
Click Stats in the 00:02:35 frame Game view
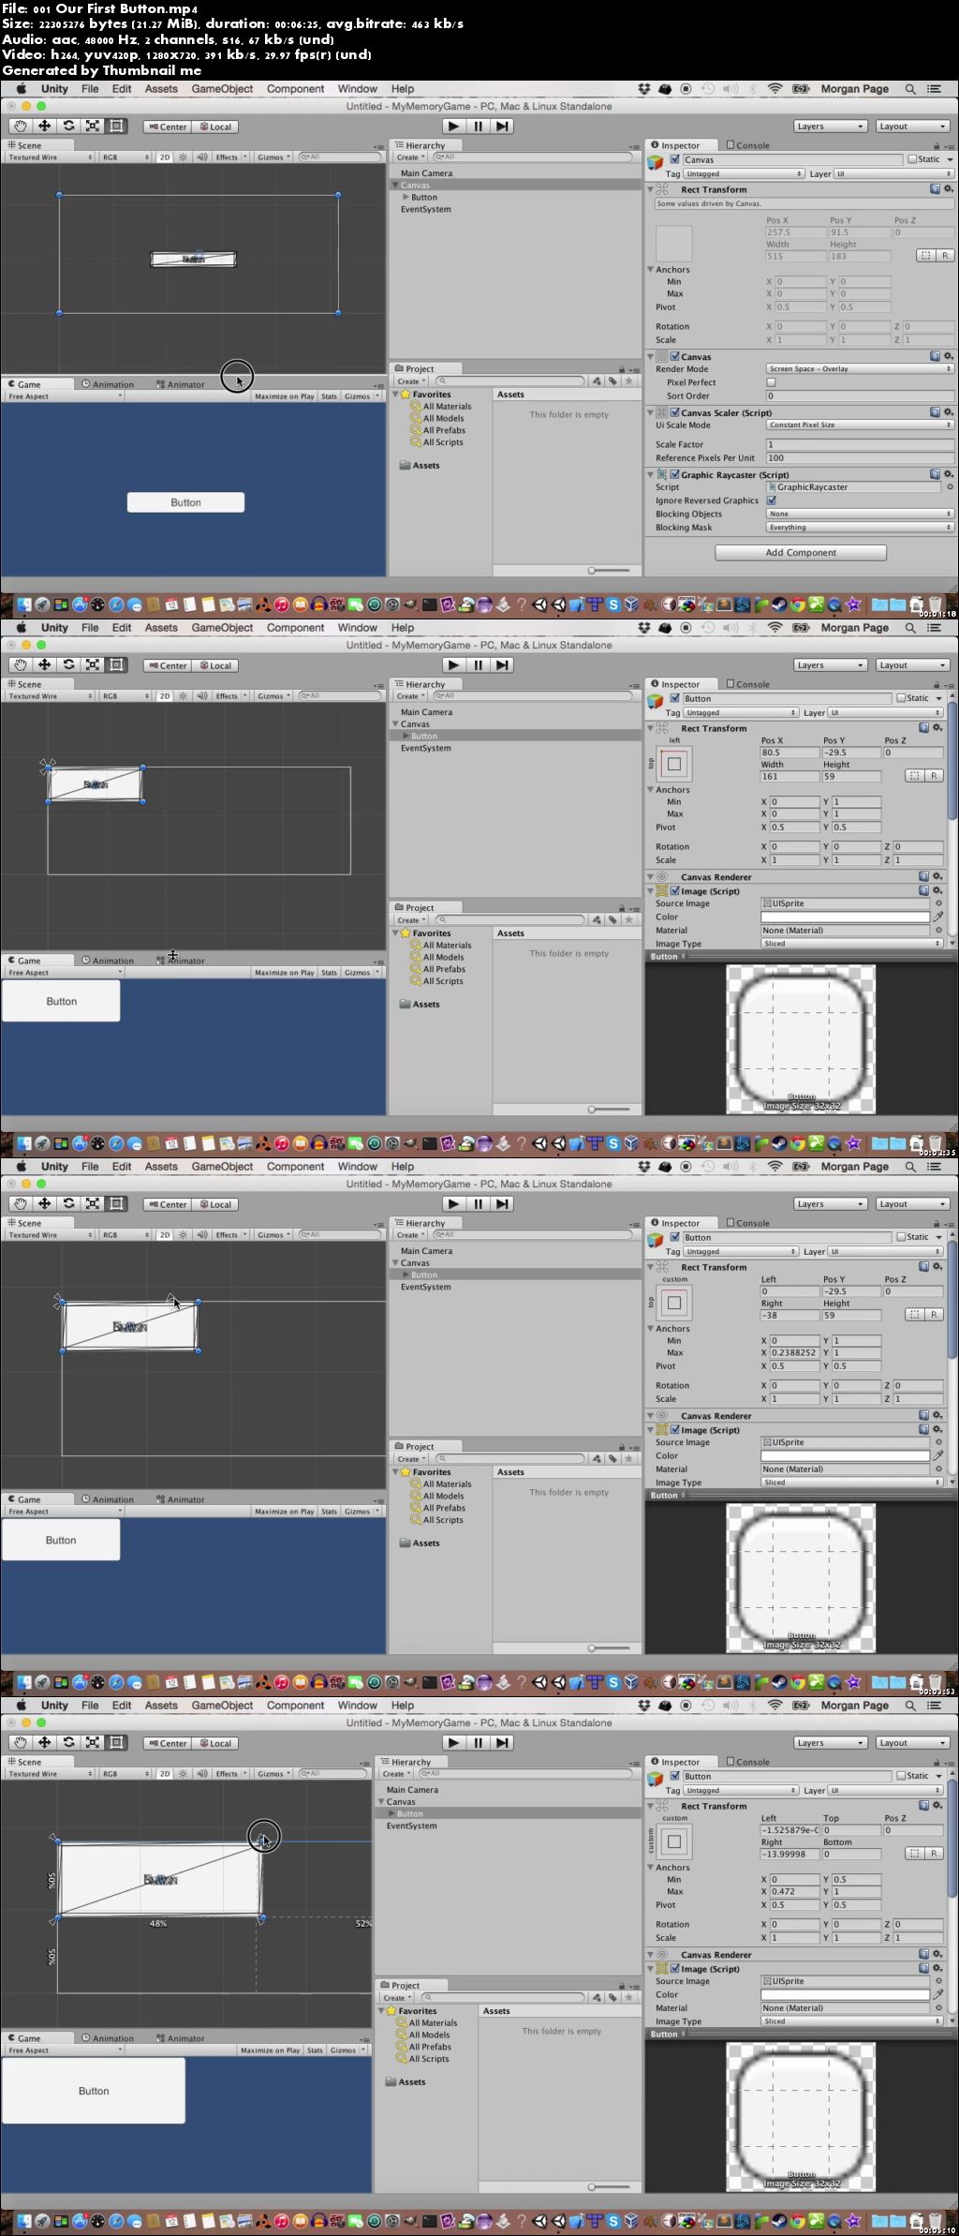click(329, 973)
